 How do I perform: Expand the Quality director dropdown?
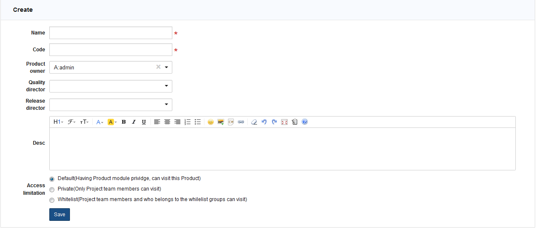166,86
